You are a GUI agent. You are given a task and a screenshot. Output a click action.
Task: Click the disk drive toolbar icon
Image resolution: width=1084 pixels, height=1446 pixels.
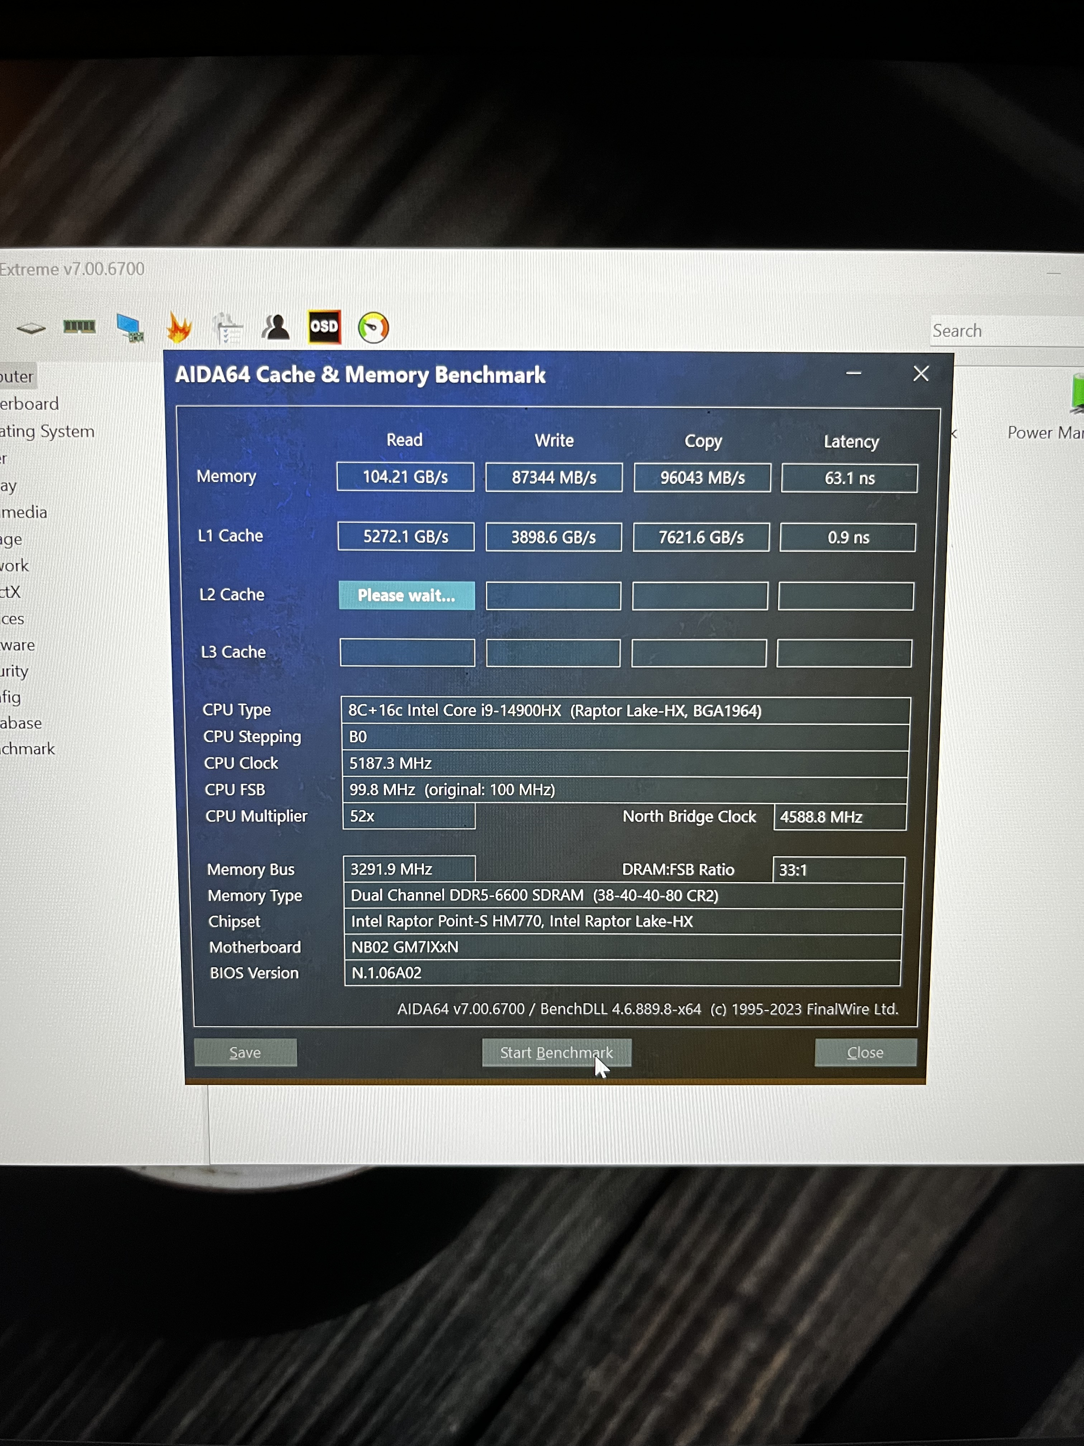coord(31,327)
